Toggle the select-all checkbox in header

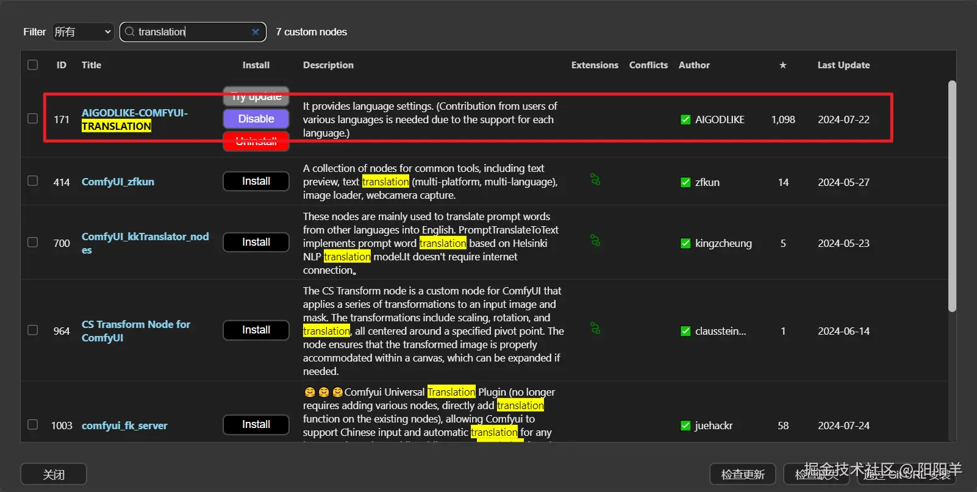[x=33, y=65]
